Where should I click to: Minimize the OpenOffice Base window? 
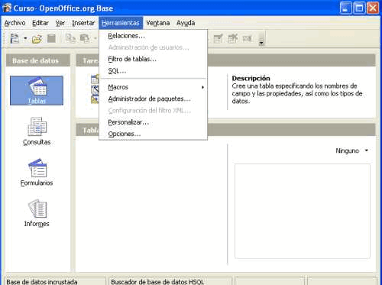point(346,8)
